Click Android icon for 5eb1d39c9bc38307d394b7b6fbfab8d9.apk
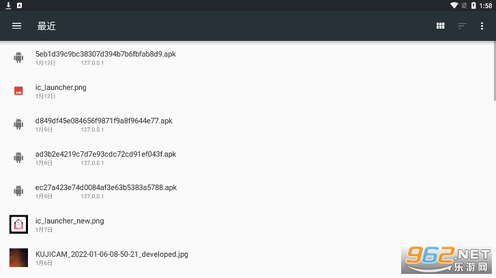 click(18, 57)
